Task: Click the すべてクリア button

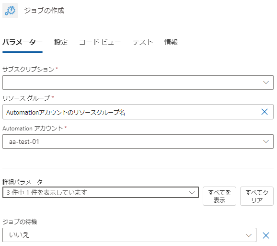Action: 257,196
